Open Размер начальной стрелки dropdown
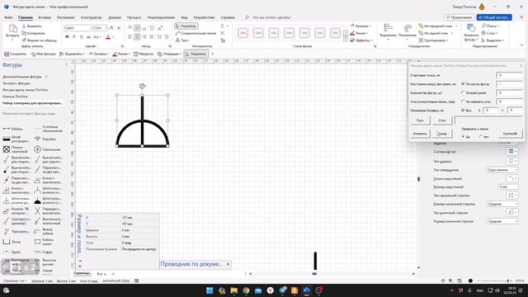This screenshot has width=528, height=297. [502, 204]
